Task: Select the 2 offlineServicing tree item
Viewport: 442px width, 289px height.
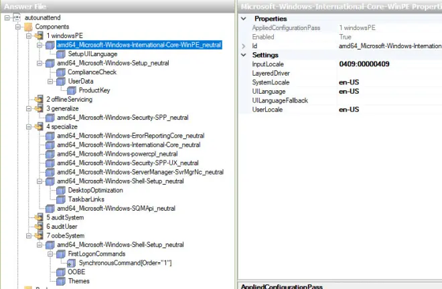Action: pos(69,100)
